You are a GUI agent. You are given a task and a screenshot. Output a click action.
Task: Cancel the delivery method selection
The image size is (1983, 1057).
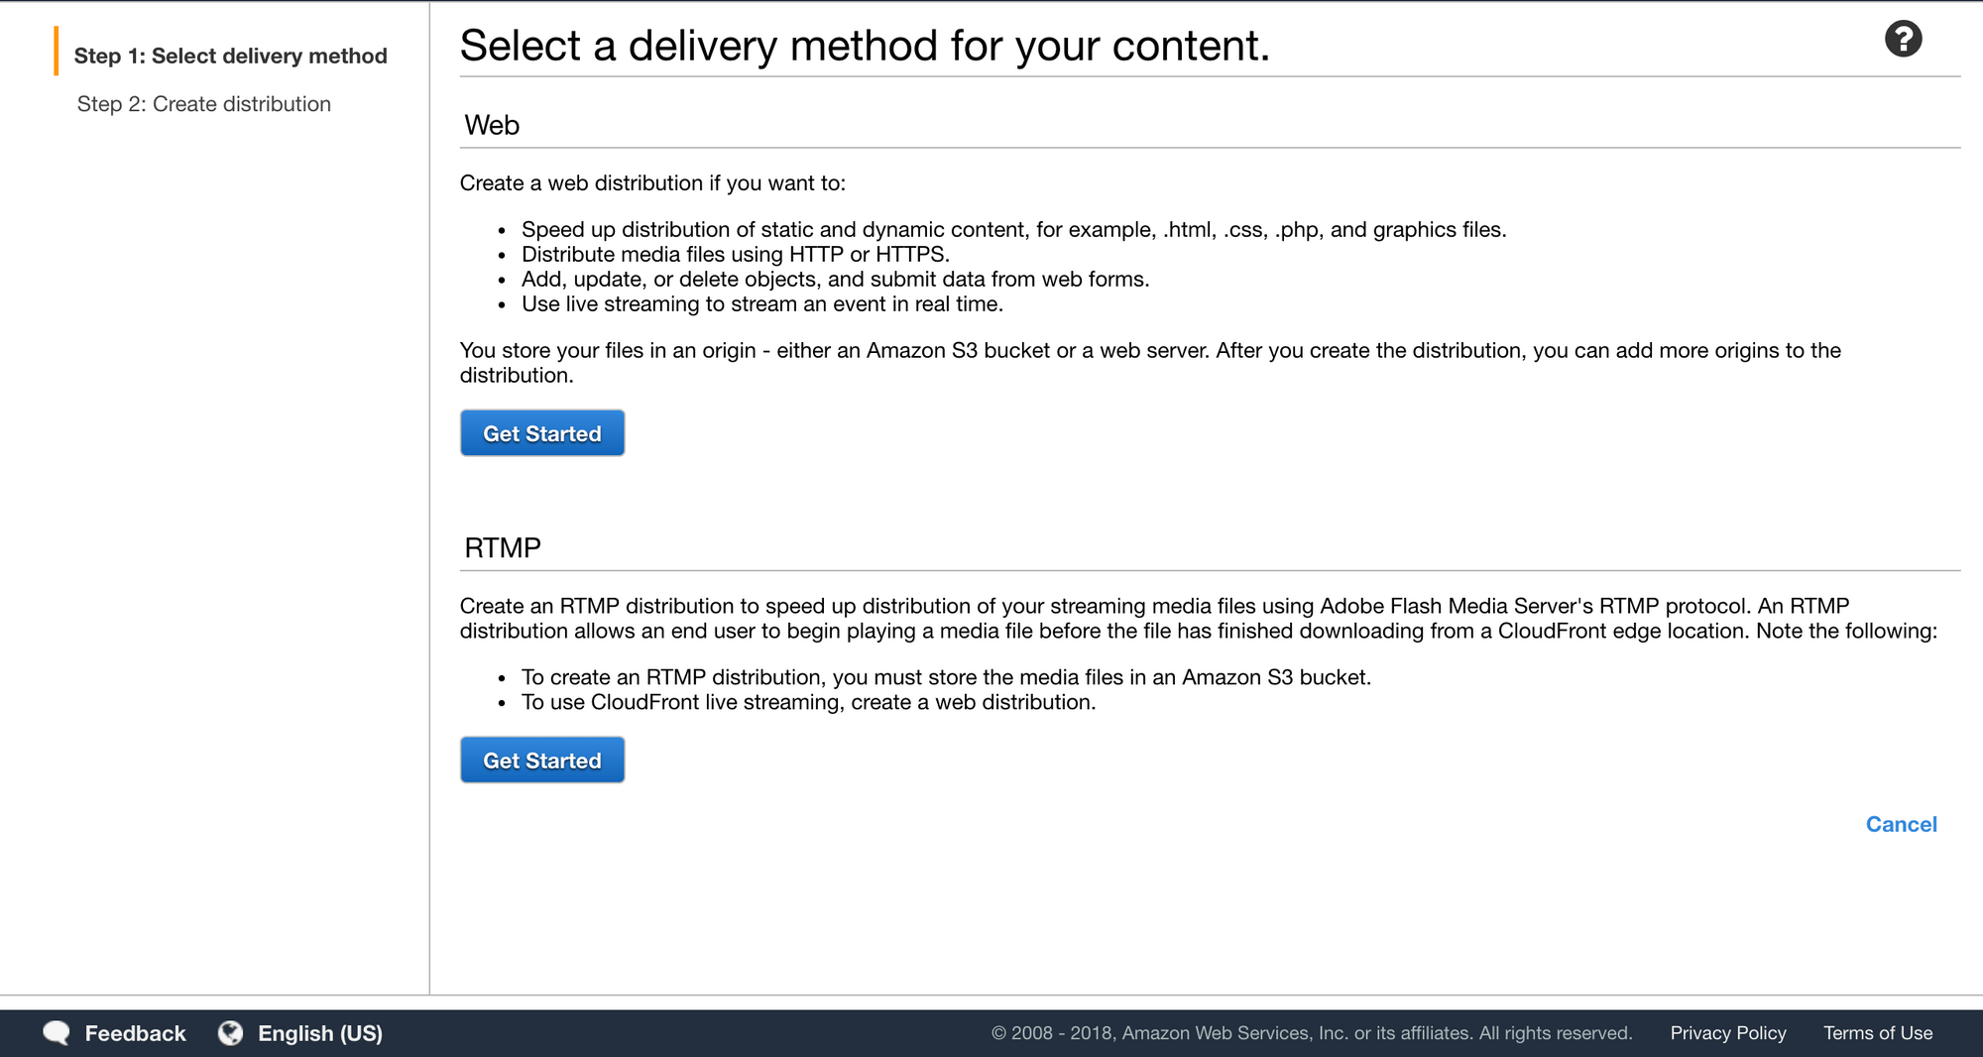pos(1901,824)
